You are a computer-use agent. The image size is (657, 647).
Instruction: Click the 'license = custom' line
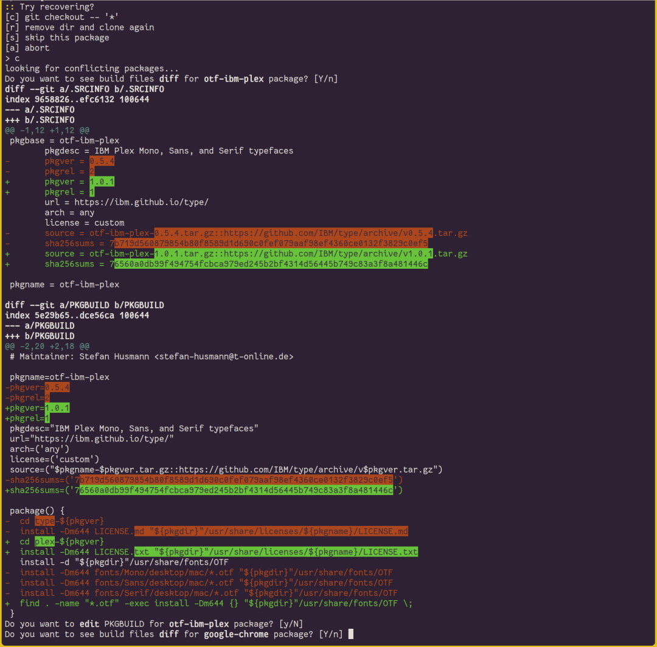point(85,223)
